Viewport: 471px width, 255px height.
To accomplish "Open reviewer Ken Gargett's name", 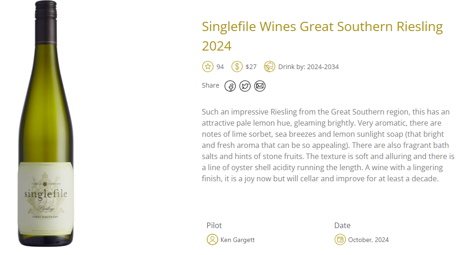I will (x=238, y=240).
